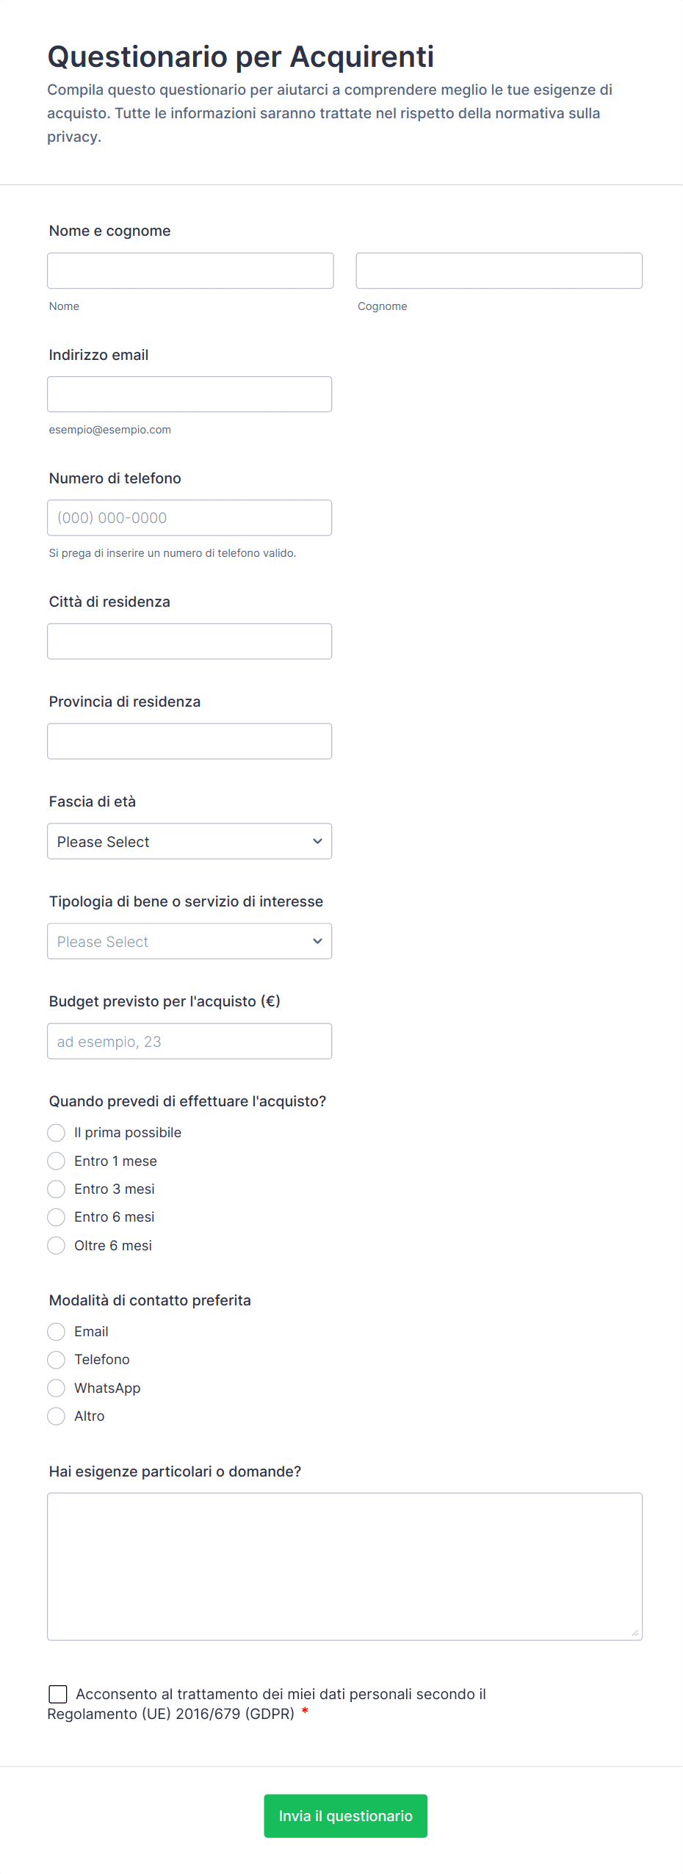This screenshot has width=683, height=1874.
Task: Select Telefono contact preference
Action: point(57,1360)
